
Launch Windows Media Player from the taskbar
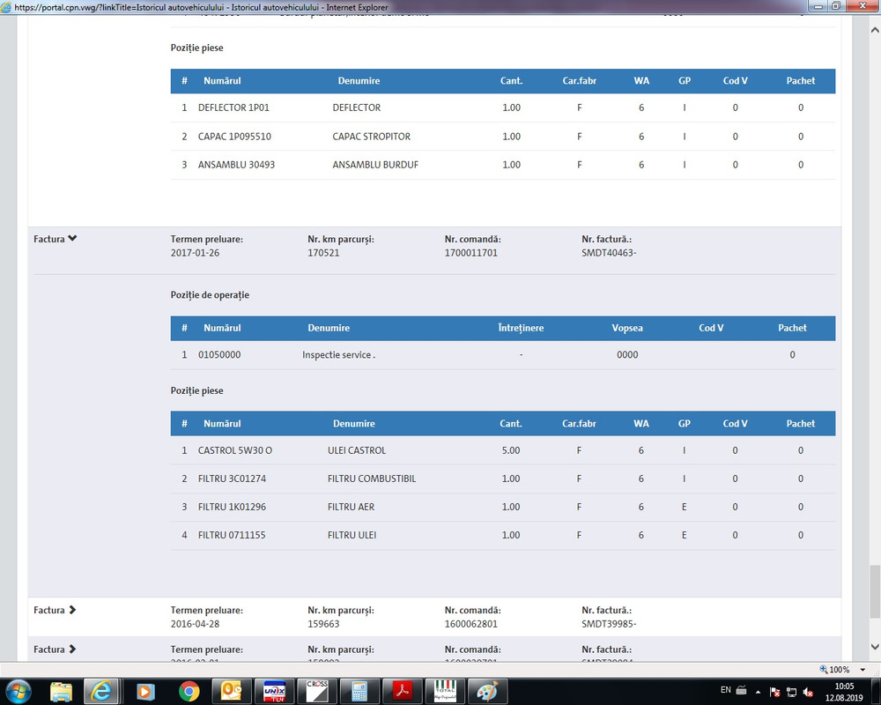[145, 691]
